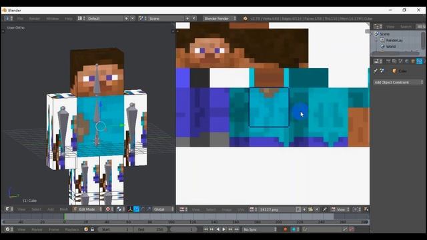Screen dimensions: 427x240
Task: Toggle the scale manipulator button
Action: pos(149,209)
